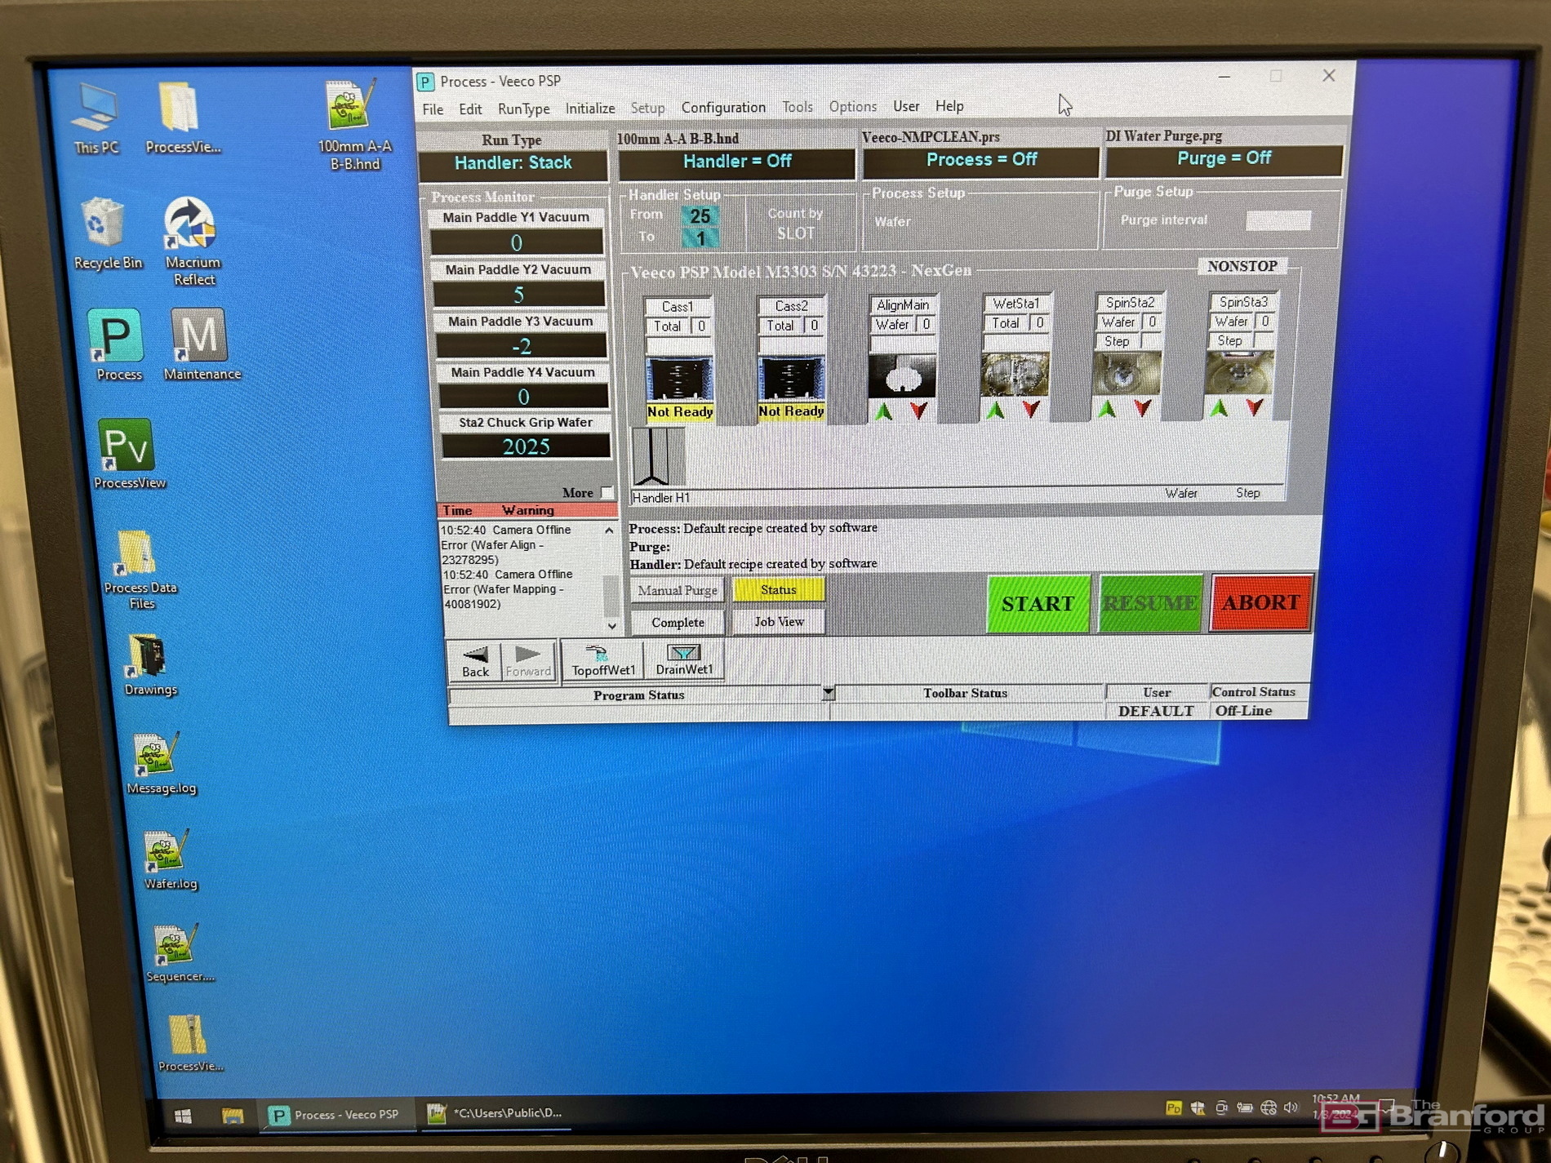
Task: Click the DrainWet1 toolbar button
Action: [684, 659]
